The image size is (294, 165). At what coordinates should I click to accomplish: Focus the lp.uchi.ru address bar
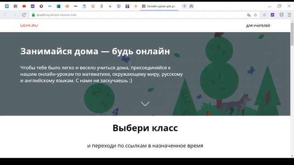pos(139,15)
